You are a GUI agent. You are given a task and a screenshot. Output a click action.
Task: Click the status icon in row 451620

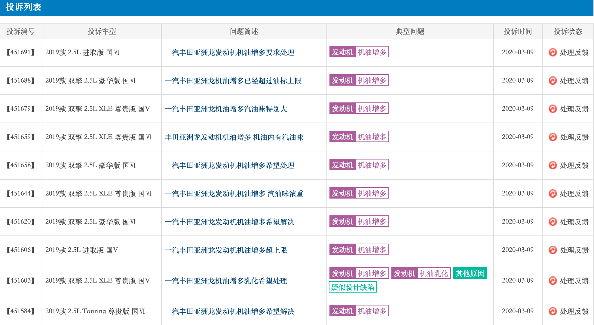pos(553,222)
